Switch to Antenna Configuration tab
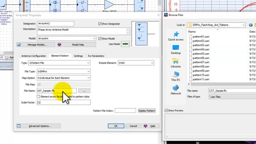This screenshot has height=144, width=256. tap(34, 56)
